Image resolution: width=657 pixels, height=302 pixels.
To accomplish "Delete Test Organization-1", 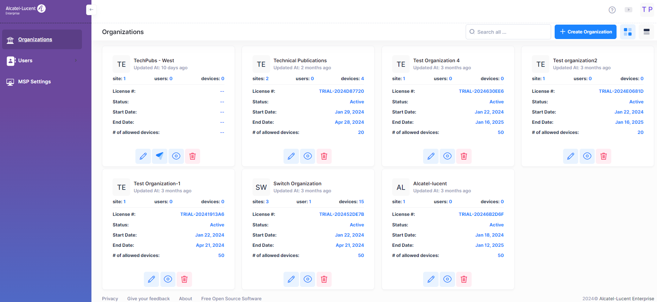I will (x=184, y=279).
